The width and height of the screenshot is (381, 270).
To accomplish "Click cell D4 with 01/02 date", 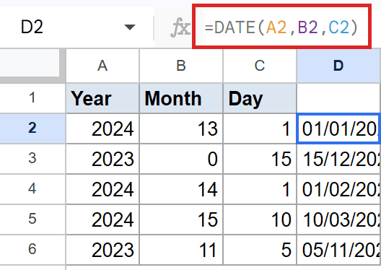I will point(338,189).
